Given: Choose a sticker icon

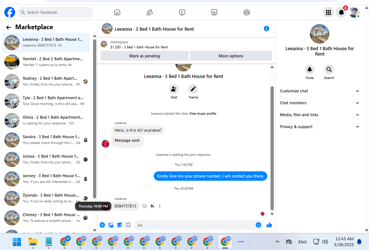Looking at the screenshot, I should coord(119,225).
